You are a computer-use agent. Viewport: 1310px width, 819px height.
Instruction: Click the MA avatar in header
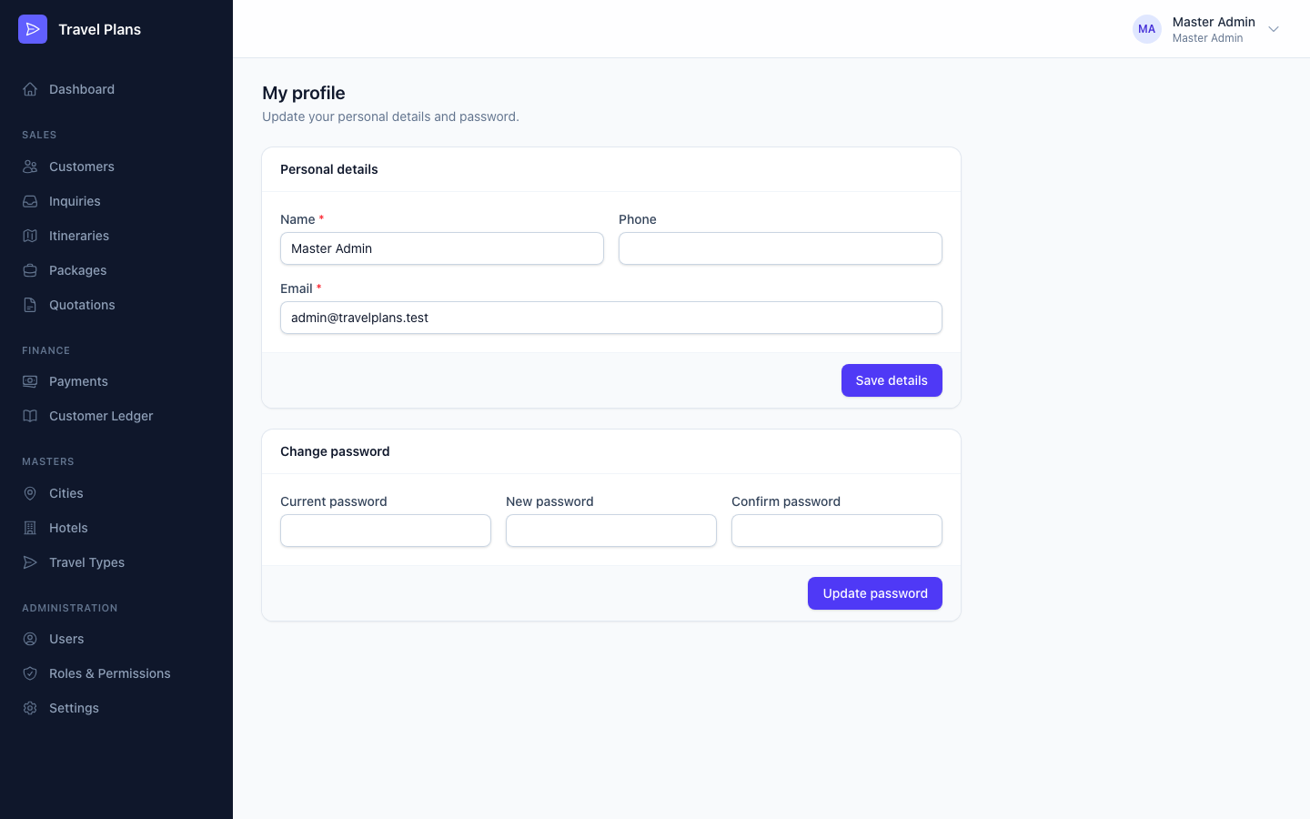click(1147, 29)
